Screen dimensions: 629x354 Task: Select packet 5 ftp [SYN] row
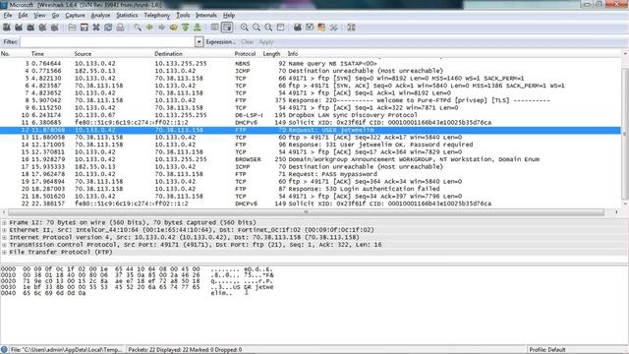[x=311, y=79]
